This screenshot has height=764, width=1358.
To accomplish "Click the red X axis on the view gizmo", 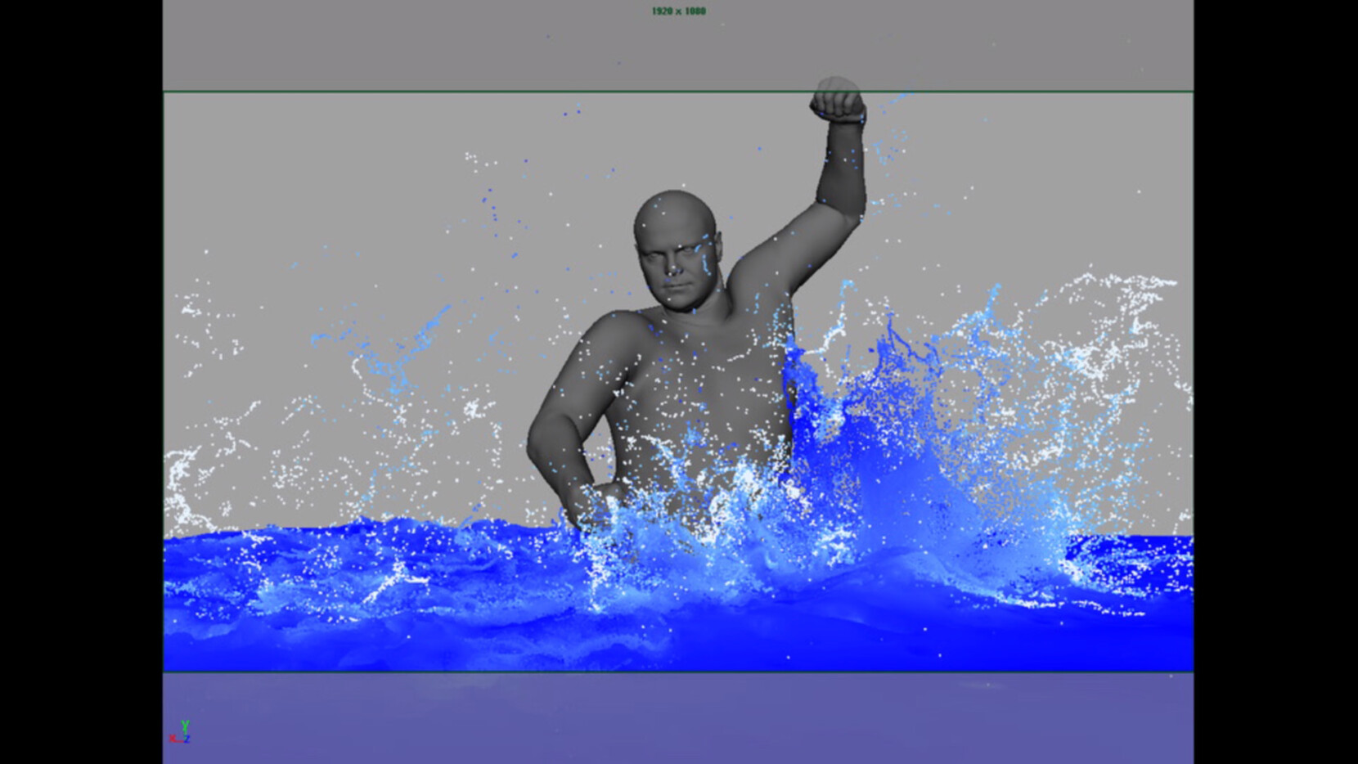I will point(173,739).
